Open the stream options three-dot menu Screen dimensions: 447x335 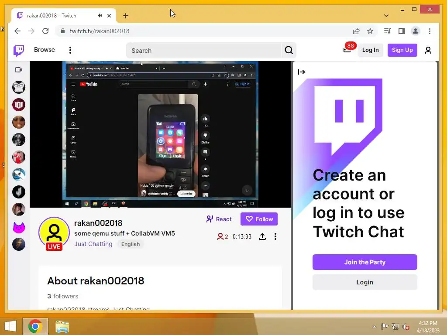point(275,236)
